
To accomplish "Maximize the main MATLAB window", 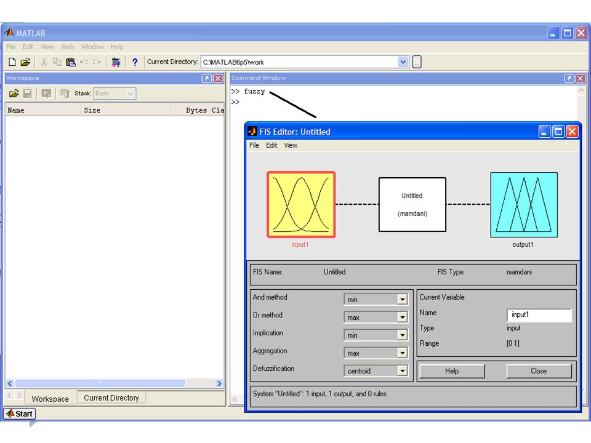I will tap(567, 33).
